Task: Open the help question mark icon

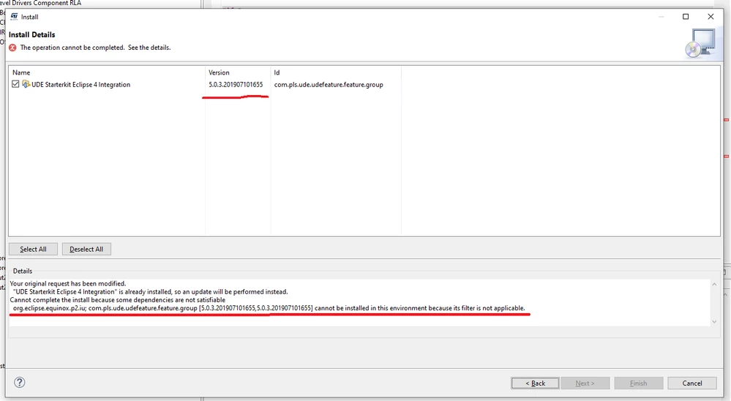Action: tap(19, 383)
